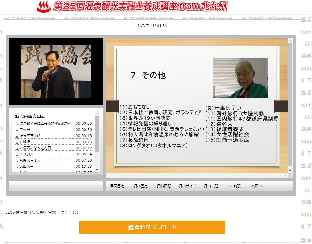This screenshot has height=244, width=312.
Task: Click marker icon beside 4.恩人＋1人 chapter
Action: pyautogui.click(x=17, y=161)
